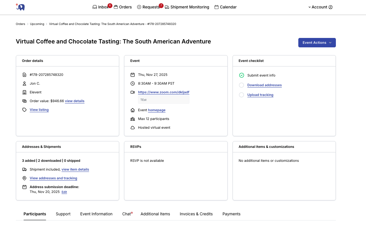The image size is (366, 227).
Task: Open the Zoom meeting URL link
Action: pos(164,92)
